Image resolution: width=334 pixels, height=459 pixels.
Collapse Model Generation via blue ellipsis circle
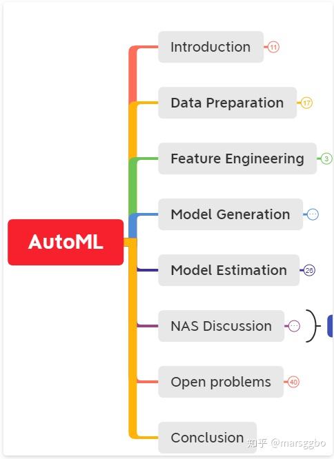coord(313,214)
